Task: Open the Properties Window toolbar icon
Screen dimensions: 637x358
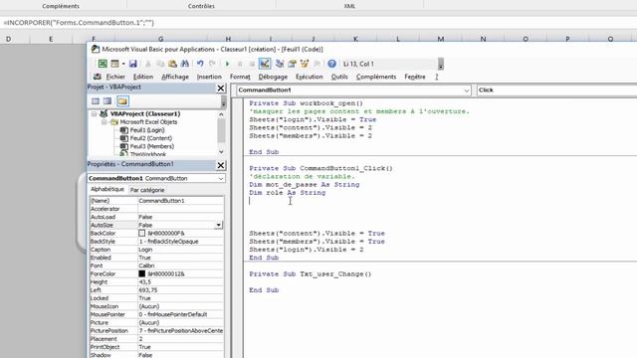Action: click(292, 64)
